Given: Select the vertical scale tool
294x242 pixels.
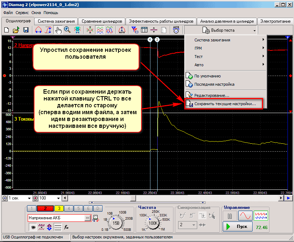Looking at the screenshot, I should [48, 30].
